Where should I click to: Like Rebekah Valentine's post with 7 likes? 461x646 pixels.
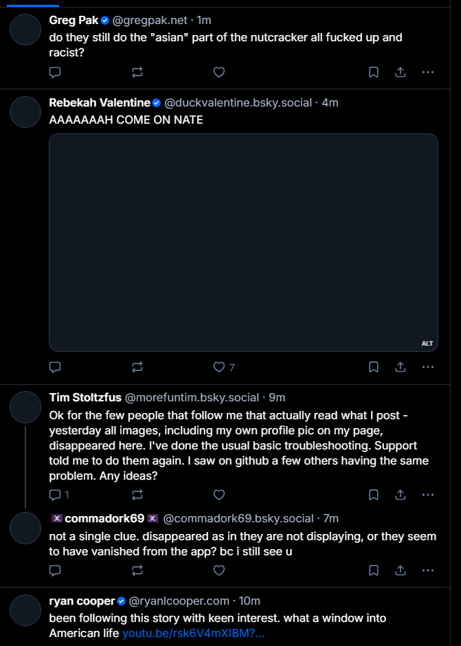tap(220, 367)
